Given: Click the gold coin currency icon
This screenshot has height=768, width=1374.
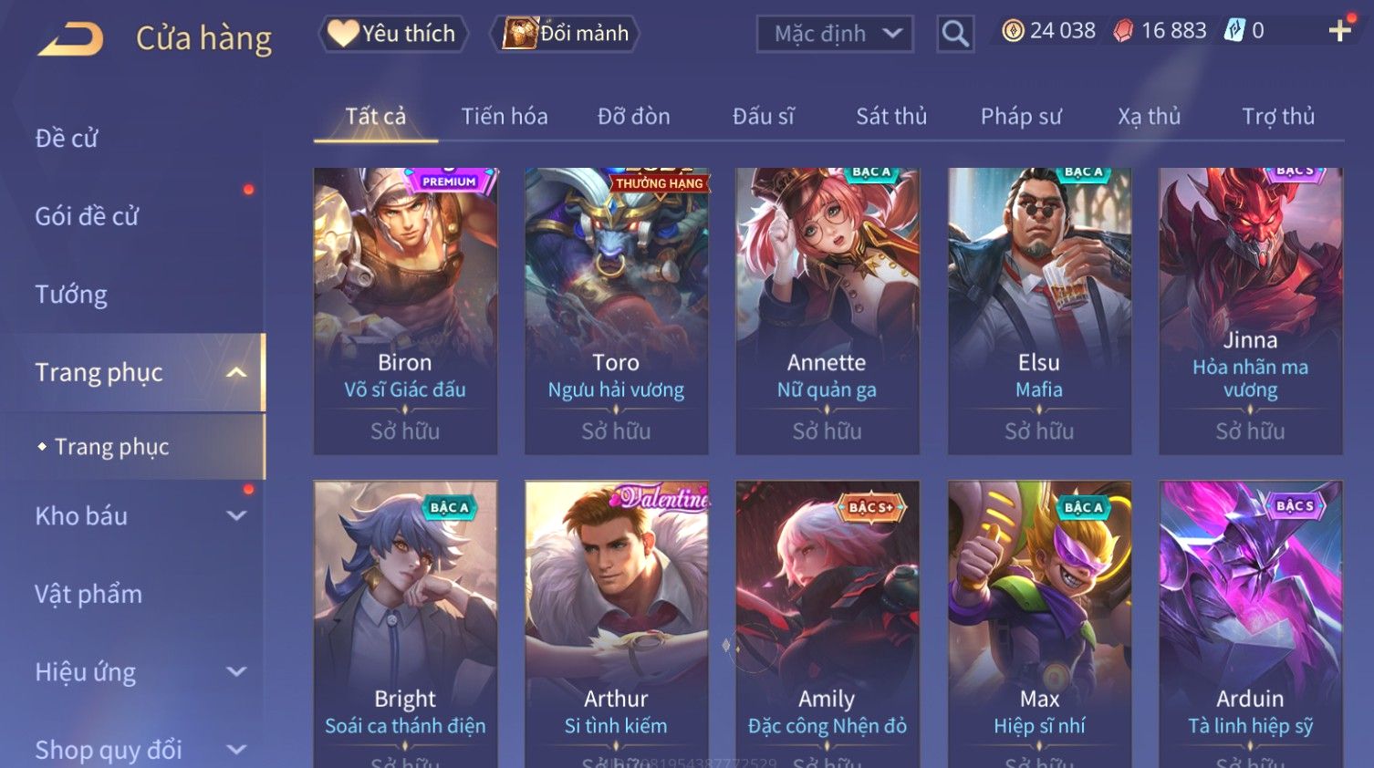Looking at the screenshot, I should pos(1013,31).
